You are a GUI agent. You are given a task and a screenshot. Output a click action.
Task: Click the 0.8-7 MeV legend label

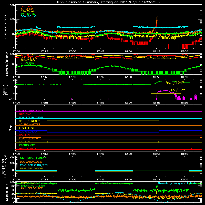(28, 60)
